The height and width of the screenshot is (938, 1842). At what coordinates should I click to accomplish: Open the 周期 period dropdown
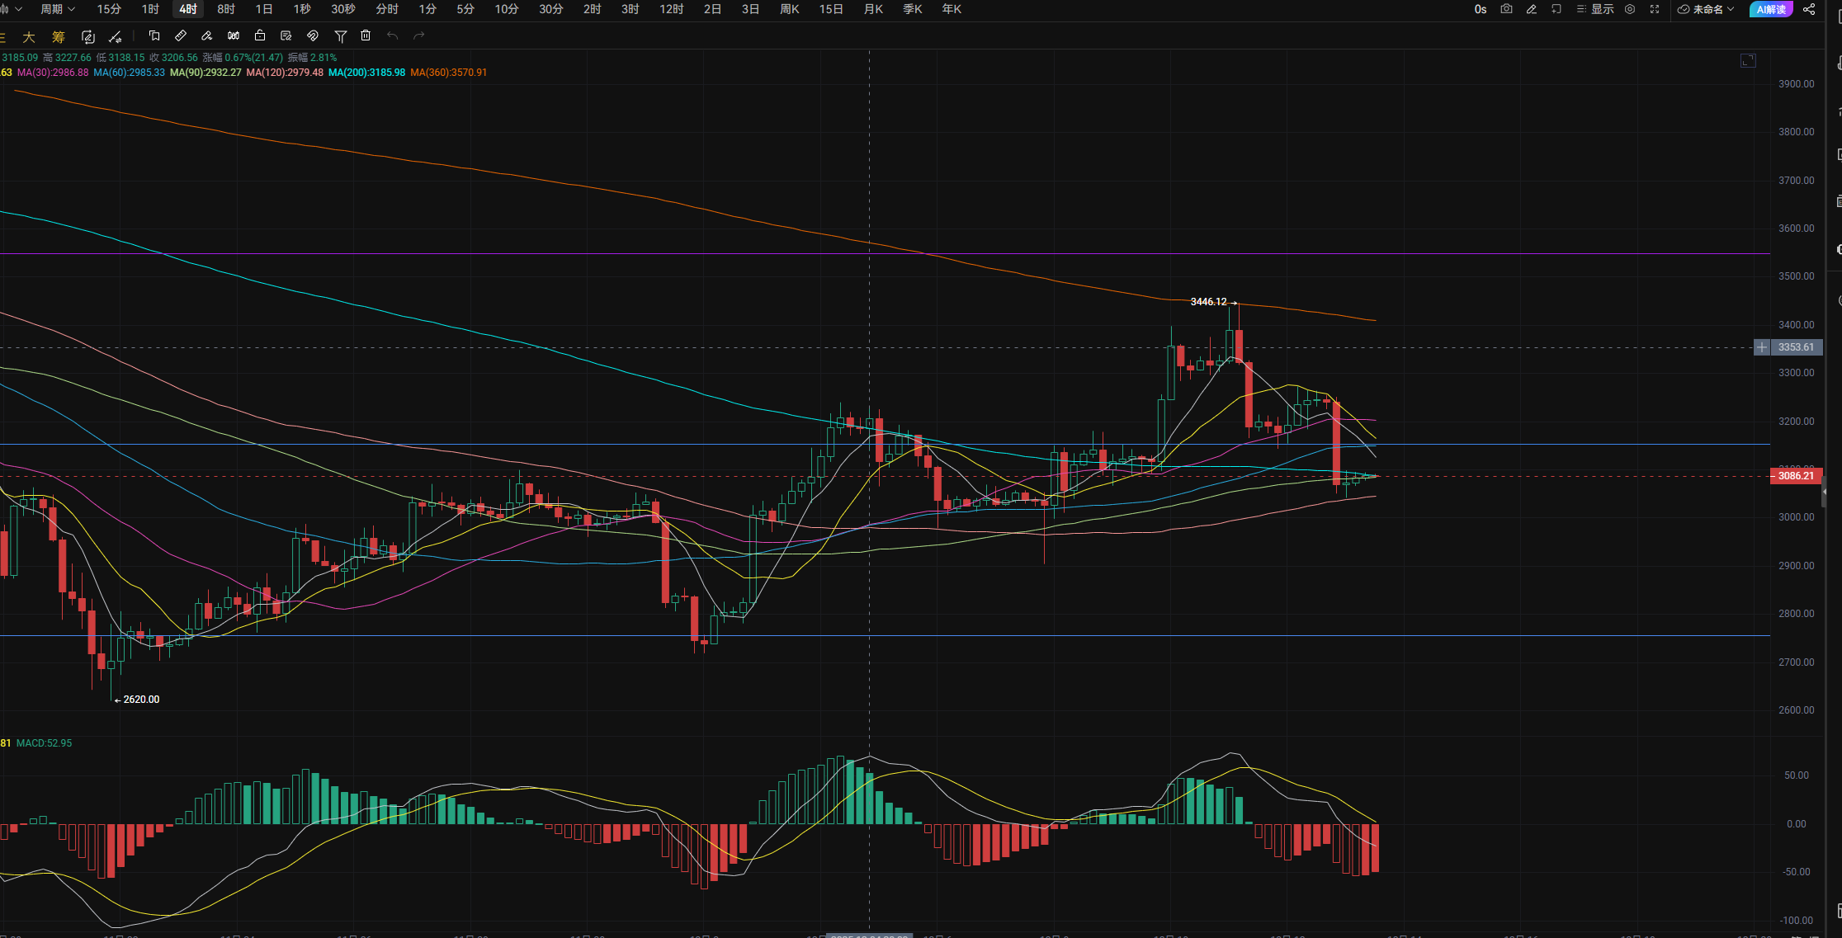57,9
